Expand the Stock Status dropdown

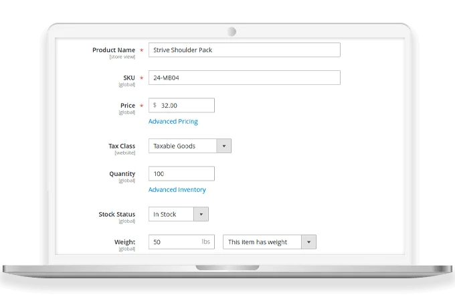coord(179,214)
